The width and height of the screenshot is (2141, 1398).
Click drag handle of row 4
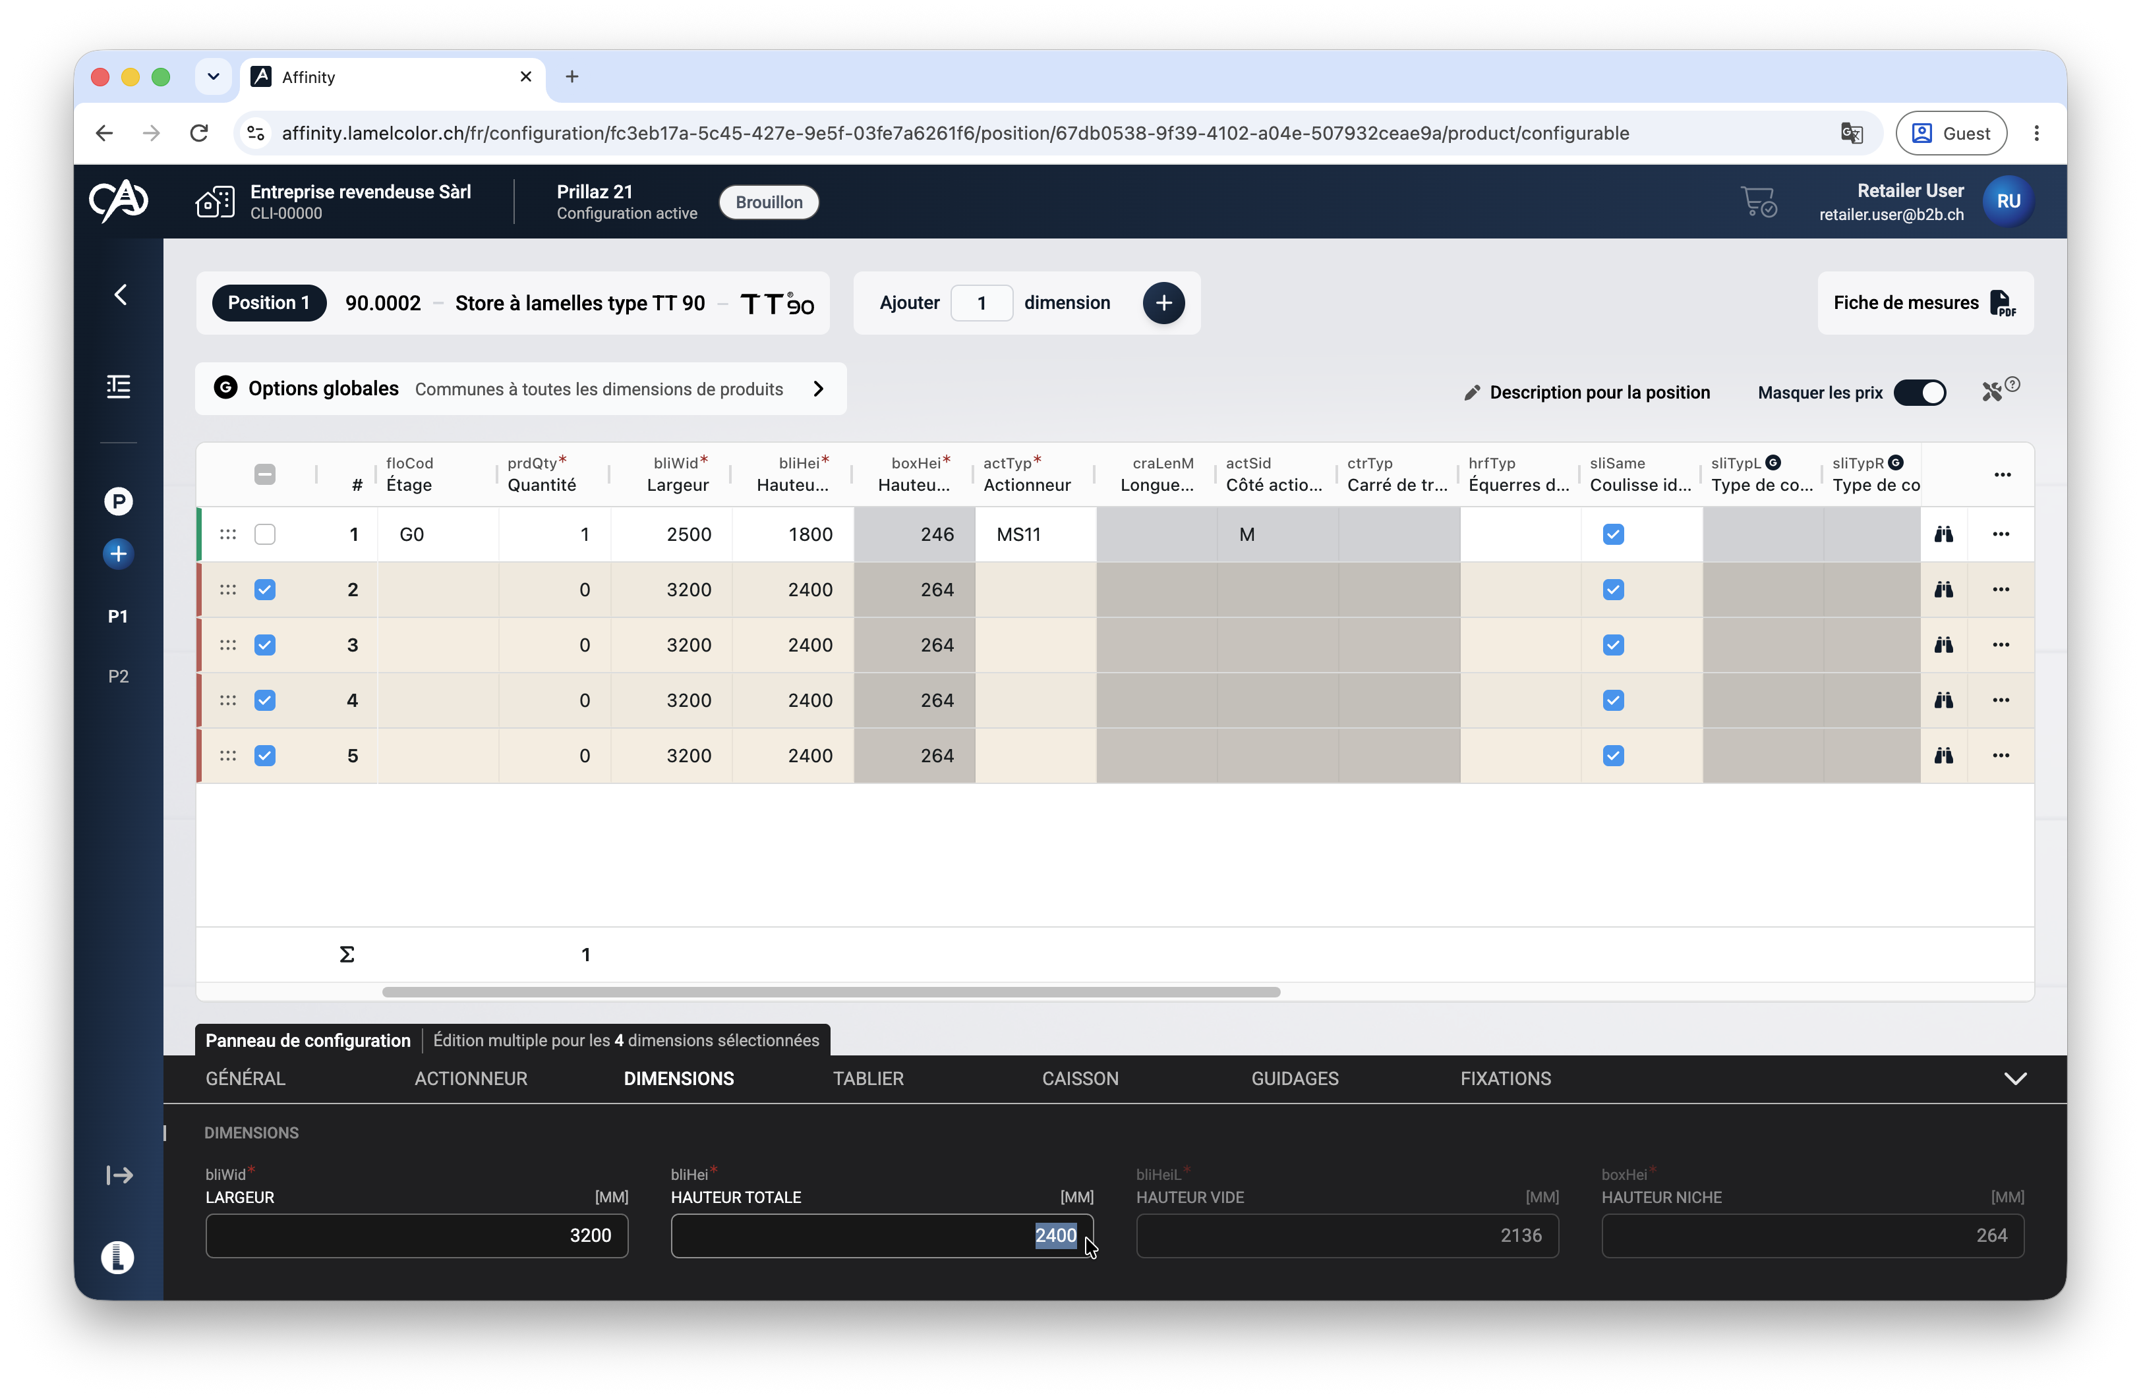point(227,700)
